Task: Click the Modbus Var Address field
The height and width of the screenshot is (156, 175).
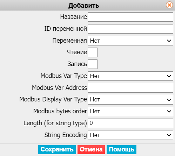Action: coord(130,88)
